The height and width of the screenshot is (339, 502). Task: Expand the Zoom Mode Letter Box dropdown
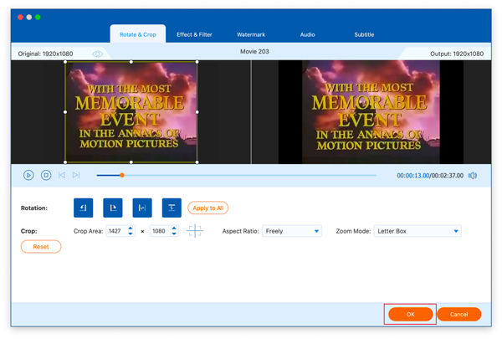[x=417, y=231]
